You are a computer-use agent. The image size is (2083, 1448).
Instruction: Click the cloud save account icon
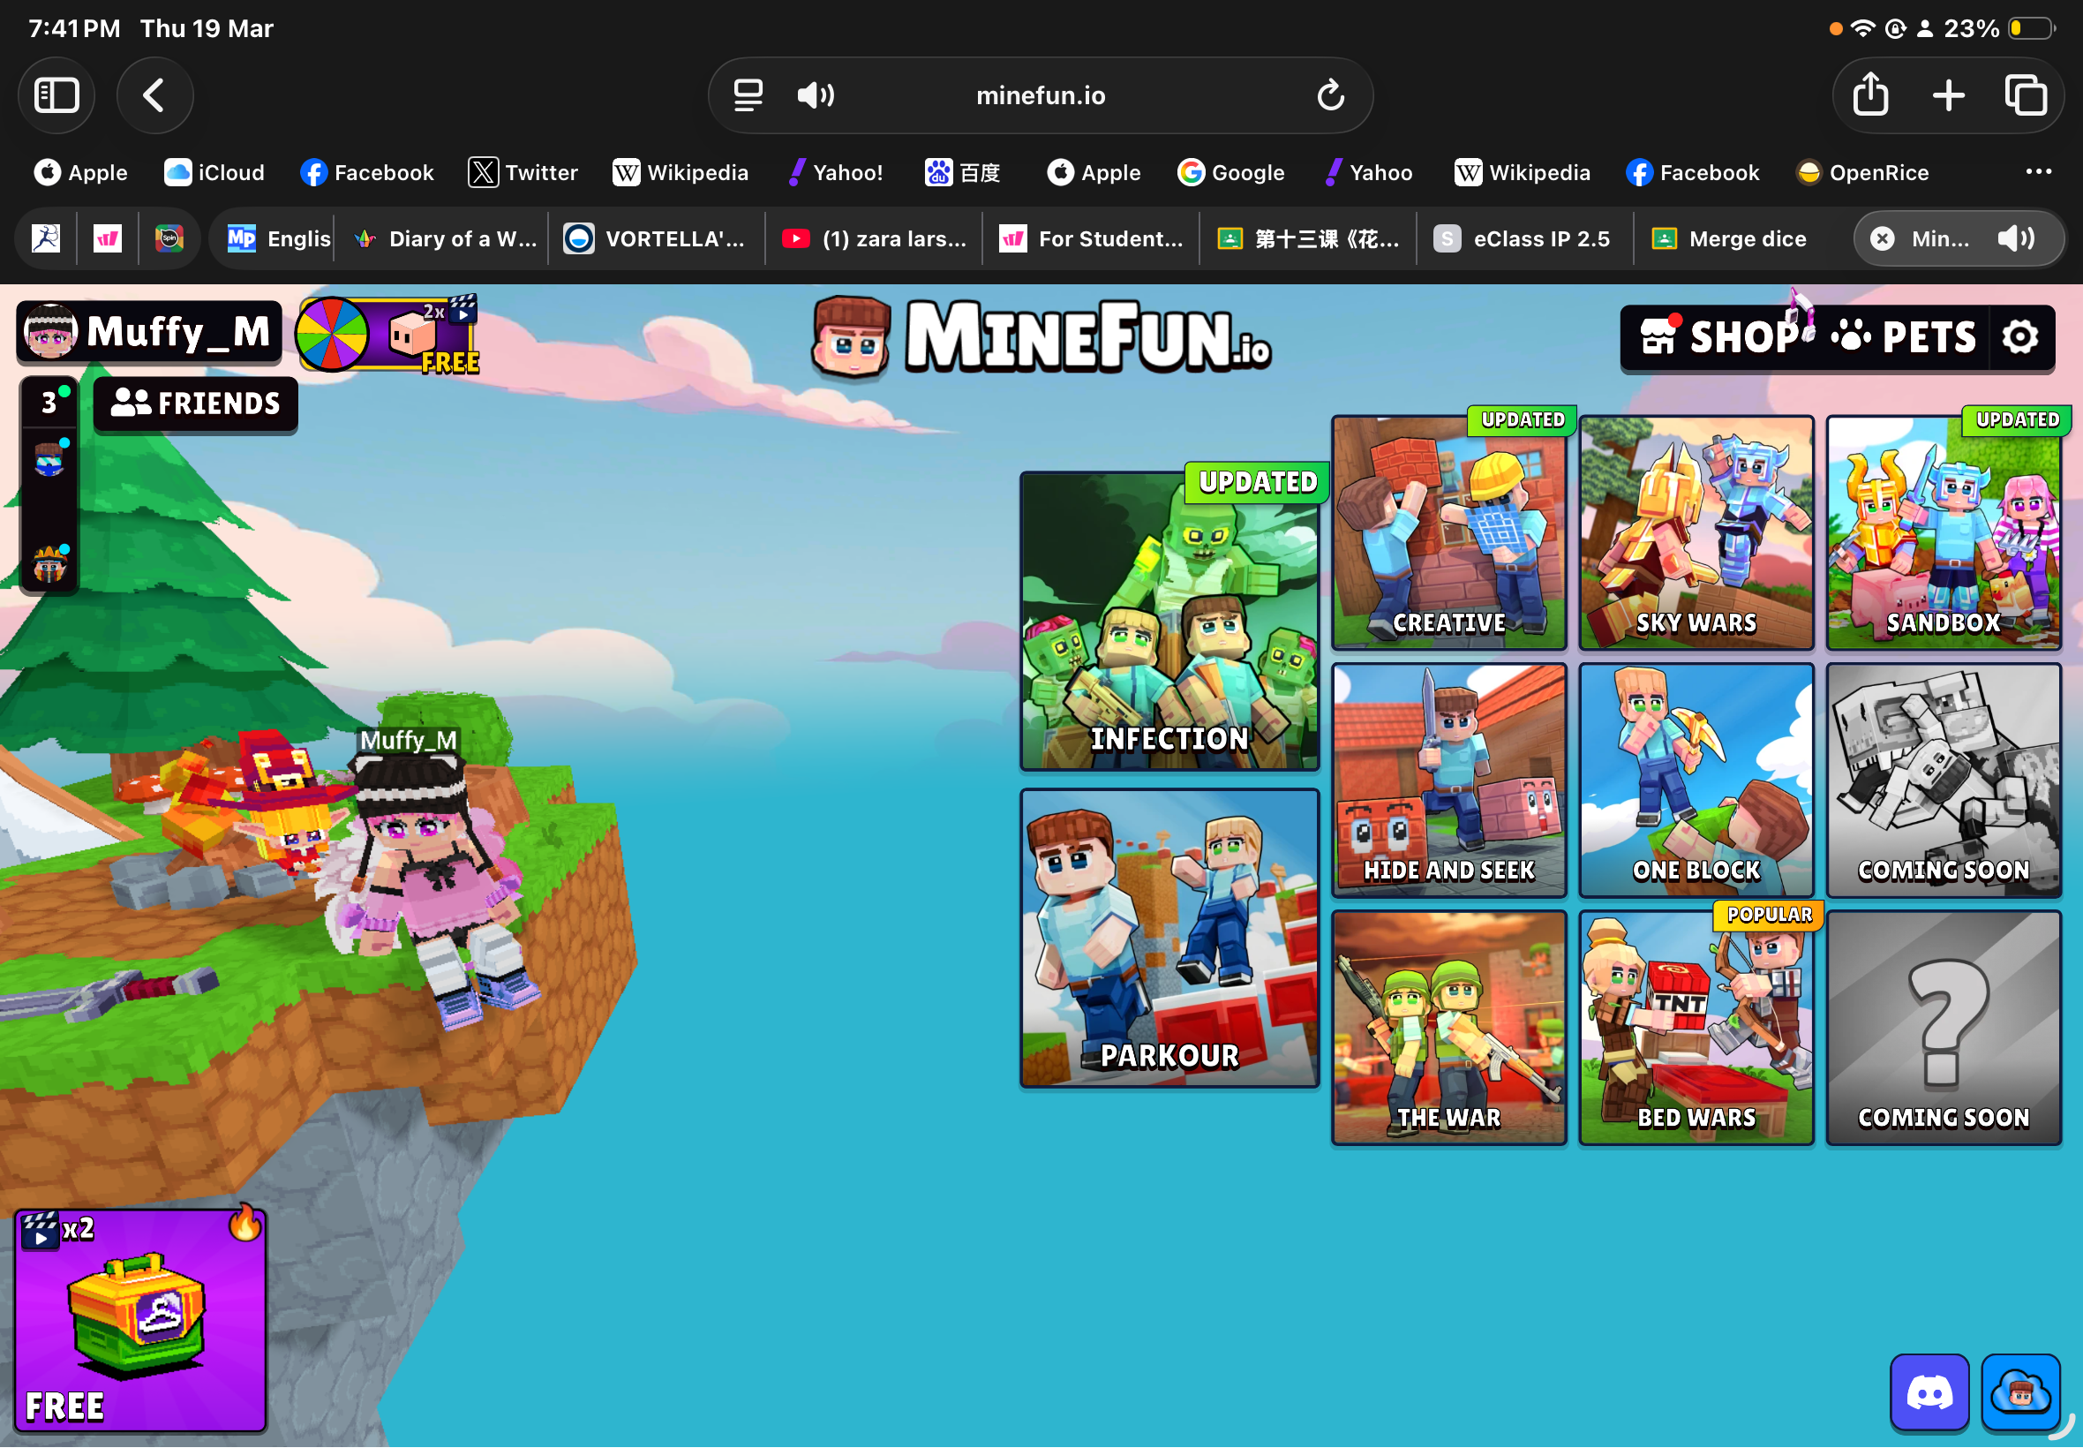pos(2019,1391)
